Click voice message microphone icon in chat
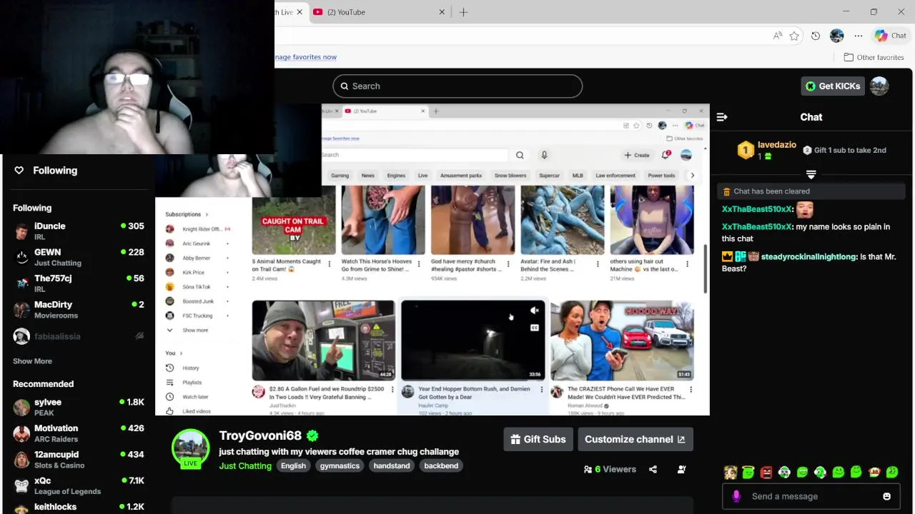The height and width of the screenshot is (514, 915). point(736,497)
